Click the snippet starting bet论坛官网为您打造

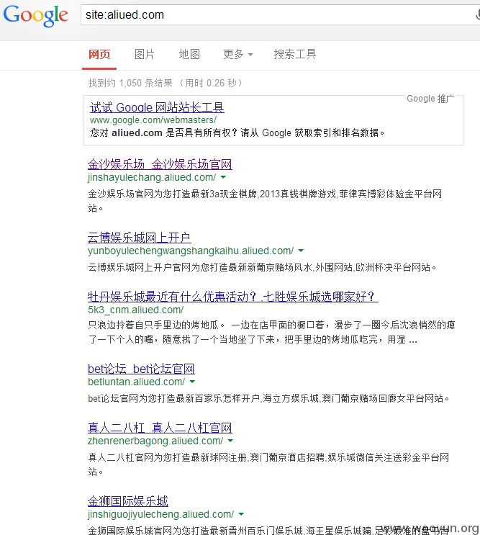(x=268, y=398)
